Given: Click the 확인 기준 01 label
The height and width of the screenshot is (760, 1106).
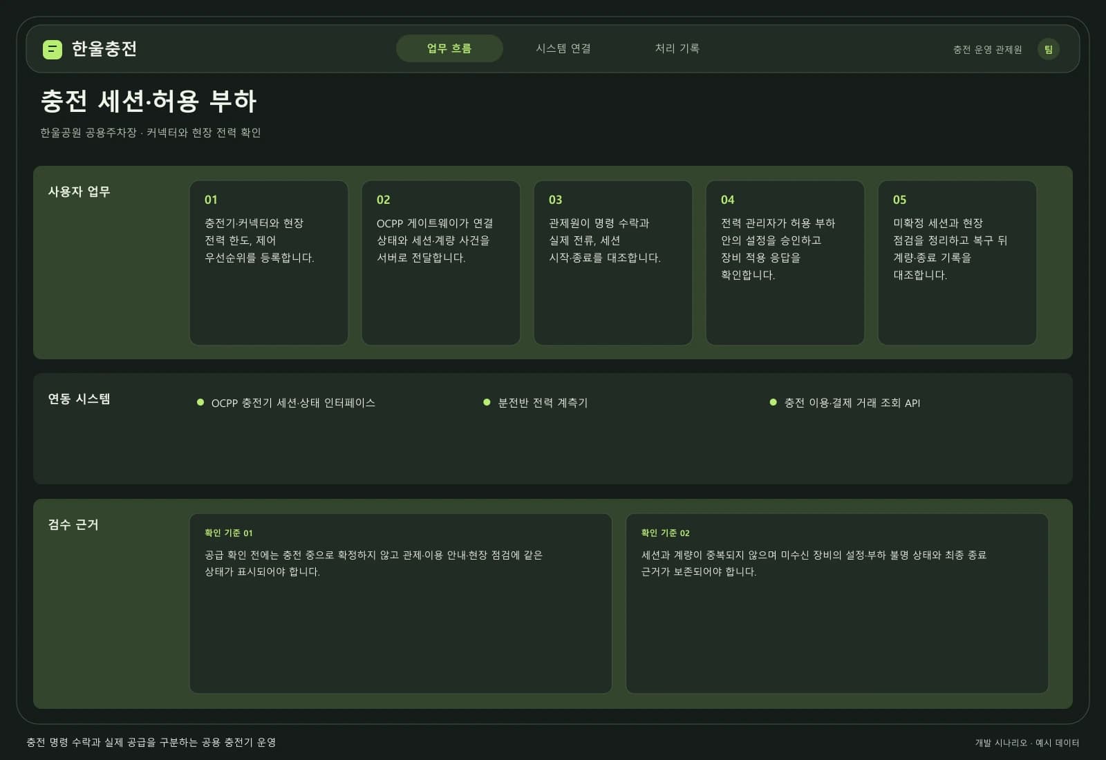Looking at the screenshot, I should point(229,533).
